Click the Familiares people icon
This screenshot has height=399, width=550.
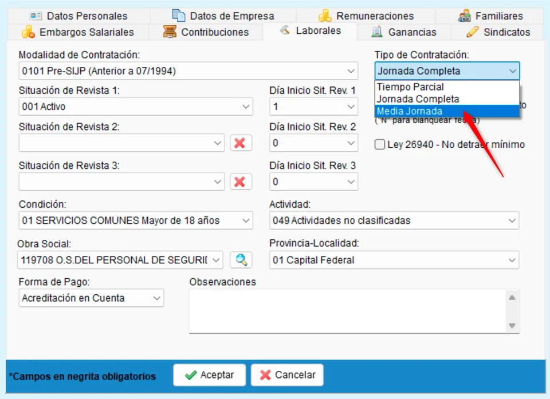[x=465, y=16]
